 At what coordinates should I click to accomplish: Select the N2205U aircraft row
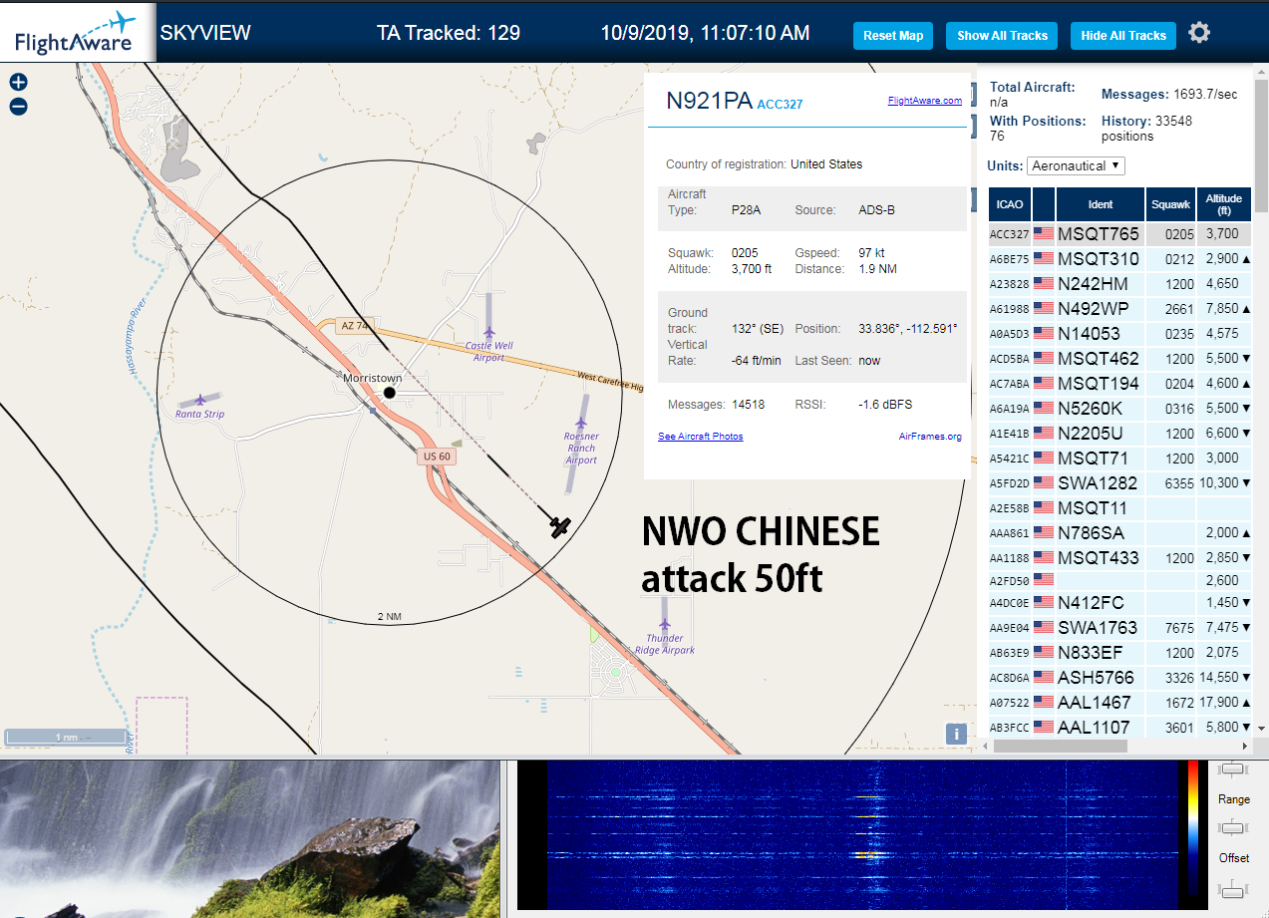1119,434
